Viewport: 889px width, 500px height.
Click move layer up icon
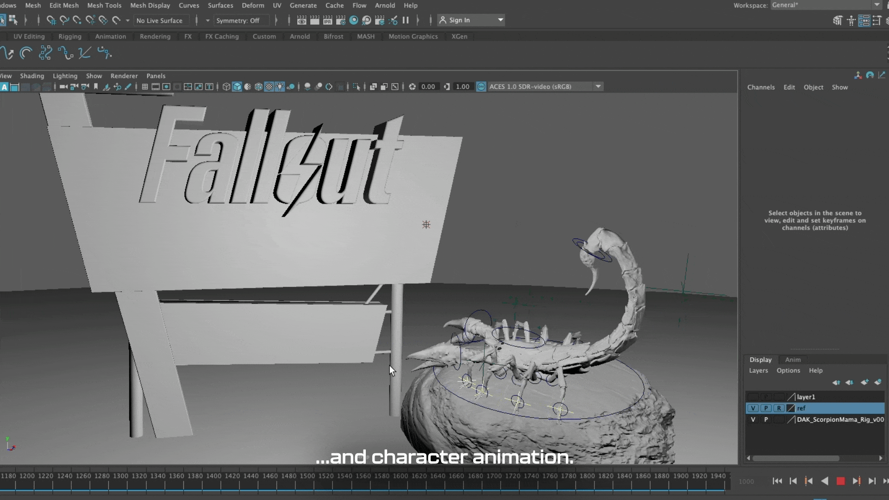836,382
